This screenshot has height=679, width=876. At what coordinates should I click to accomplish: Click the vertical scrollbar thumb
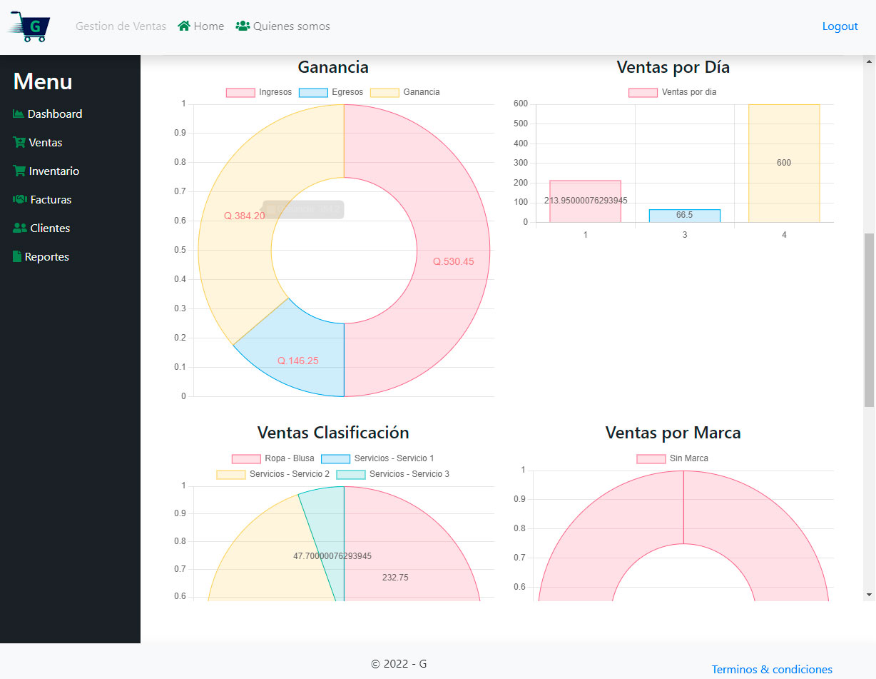[869, 320]
